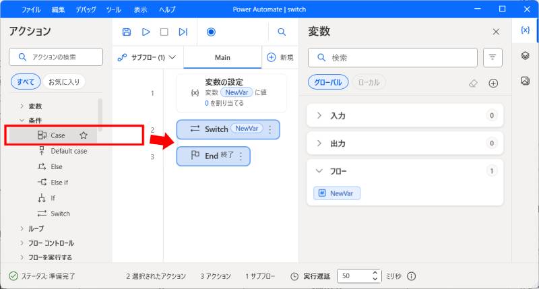Viewport: 539px width, 289px height.
Task: Open the images sidebar icon
Action: (x=525, y=81)
